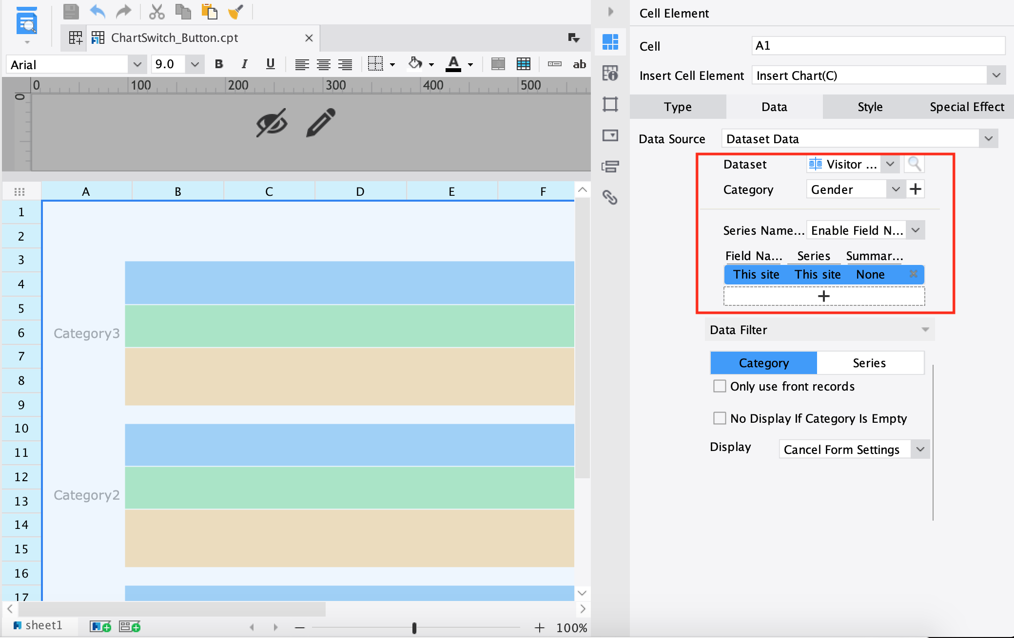Switch to the Style tab
This screenshot has width=1014, height=638.
[870, 107]
